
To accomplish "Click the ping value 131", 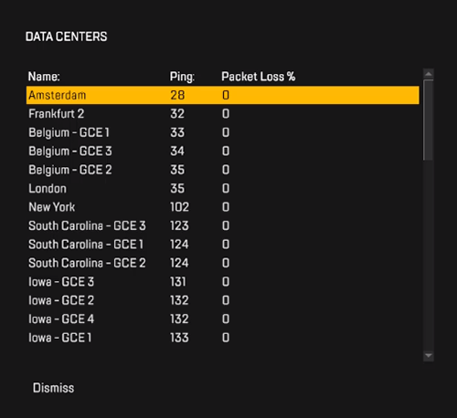I will pos(178,282).
